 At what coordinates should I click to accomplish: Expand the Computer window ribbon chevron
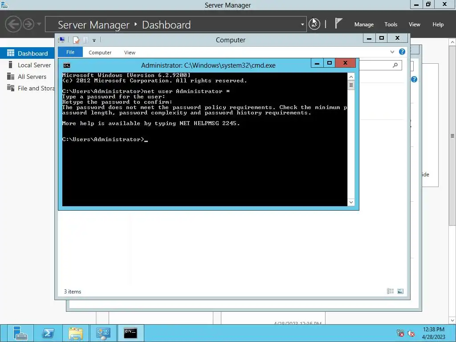tap(392, 52)
